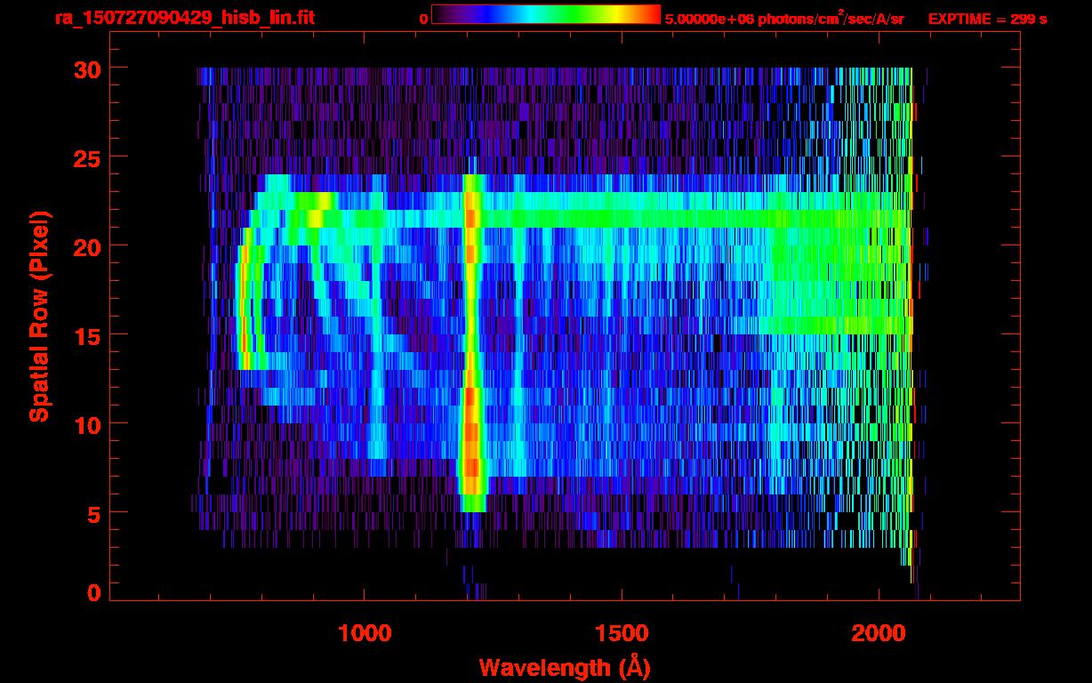Screen dimensions: 1092x683
Task: Click the bright red emission line near 1216 Å
Action: 472,342
